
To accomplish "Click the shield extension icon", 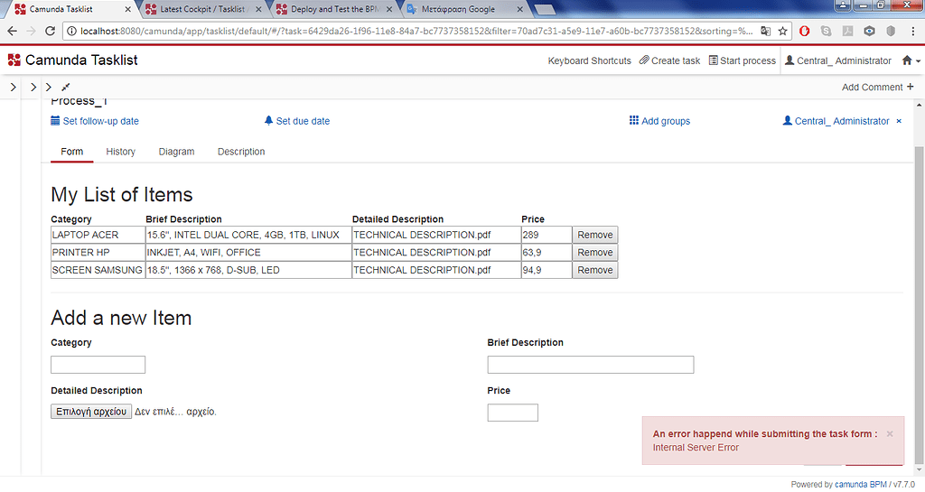I will tap(891, 32).
